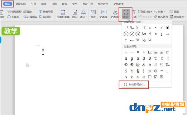The image size is (187, 115).
Task: Switch to the Page Layout (页面布局) tab
Action: [21, 4]
